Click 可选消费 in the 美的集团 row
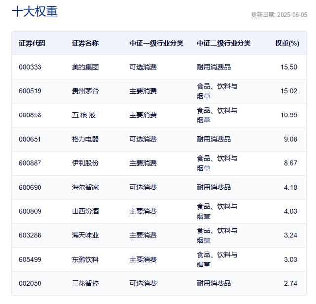 143,67
